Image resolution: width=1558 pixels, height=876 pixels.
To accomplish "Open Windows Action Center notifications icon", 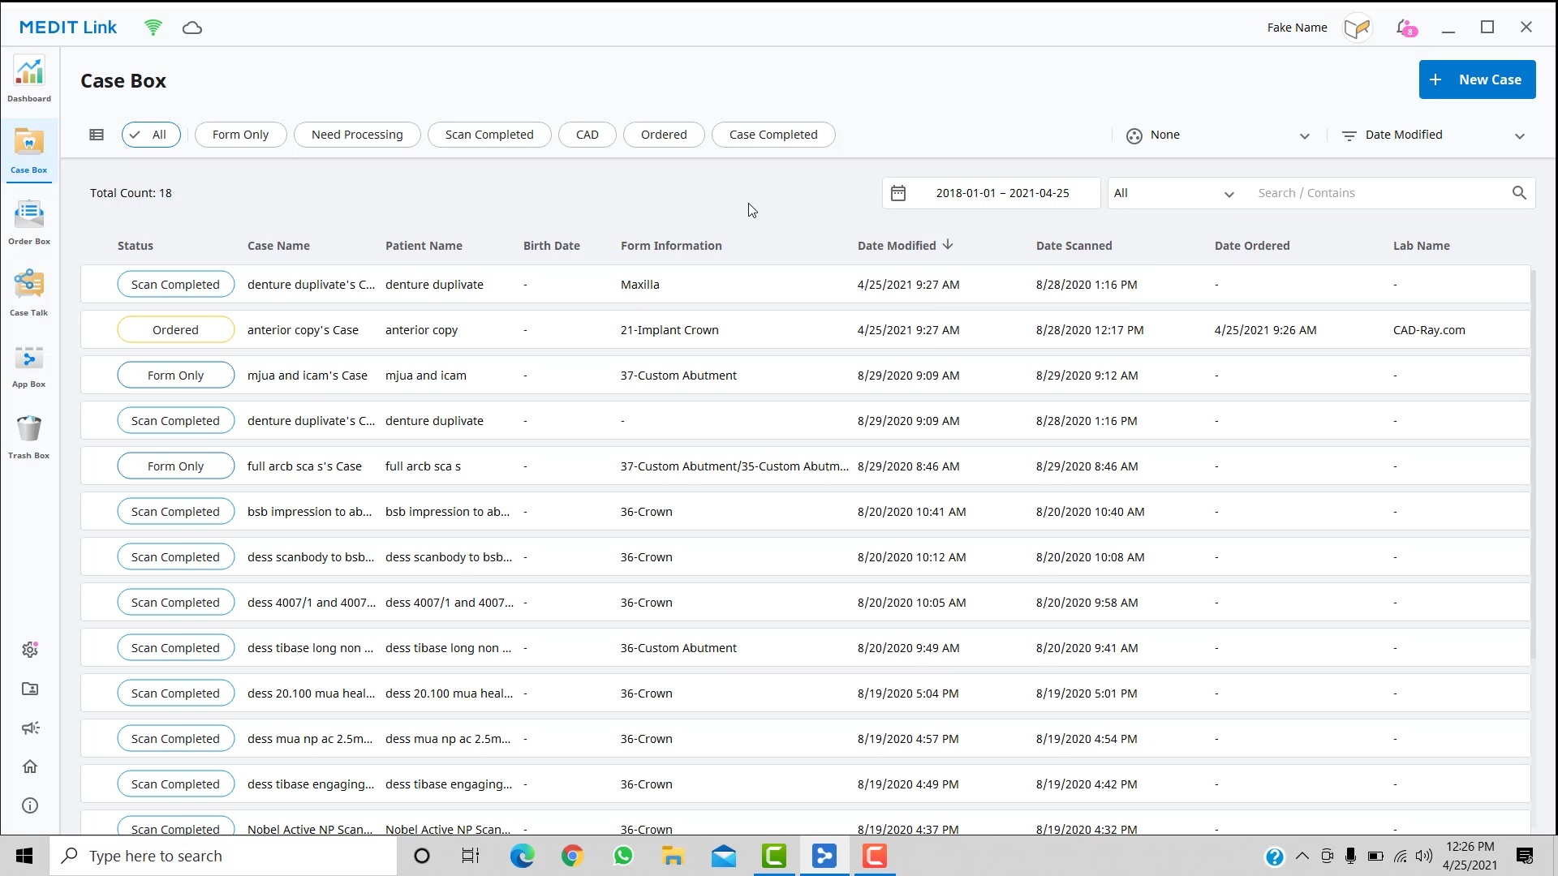I will [x=1525, y=856].
